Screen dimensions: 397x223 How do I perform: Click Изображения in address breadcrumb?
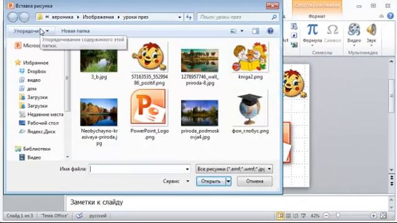click(x=98, y=17)
